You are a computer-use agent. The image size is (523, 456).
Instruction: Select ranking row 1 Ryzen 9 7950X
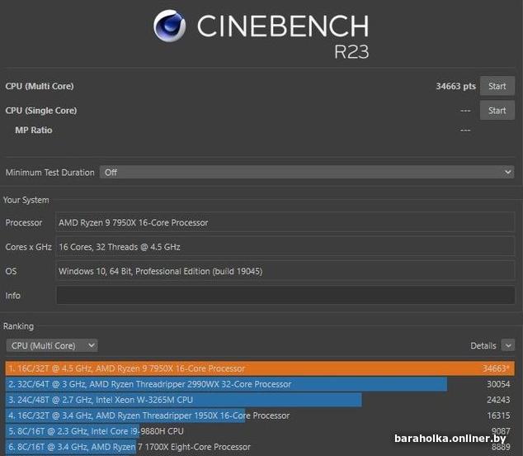click(260, 368)
